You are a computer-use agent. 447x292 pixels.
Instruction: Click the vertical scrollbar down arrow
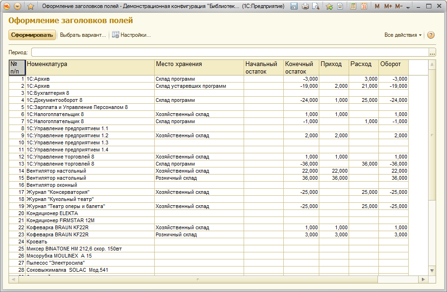[432, 271]
